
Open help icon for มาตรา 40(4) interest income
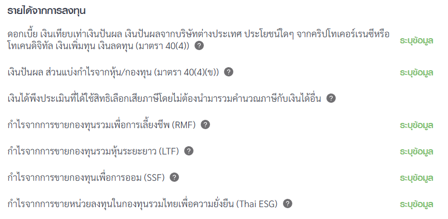[199, 45]
